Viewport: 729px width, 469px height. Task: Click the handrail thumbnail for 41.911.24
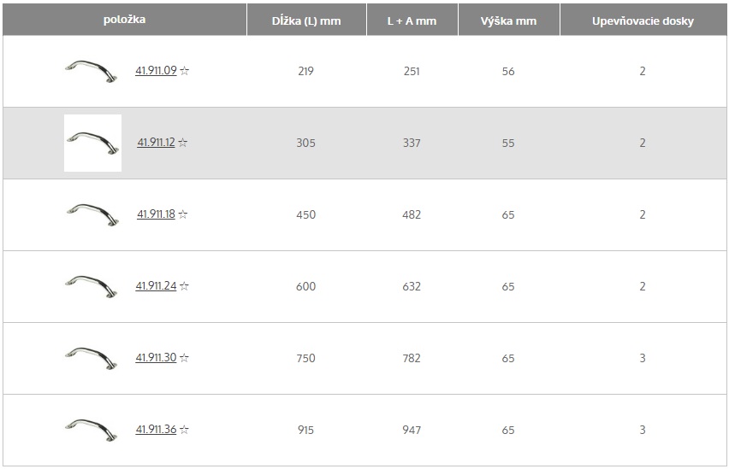pyautogui.click(x=91, y=286)
